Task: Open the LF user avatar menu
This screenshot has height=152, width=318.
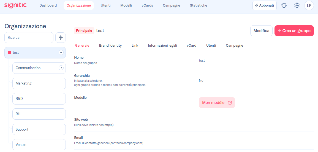Action: (309, 5)
